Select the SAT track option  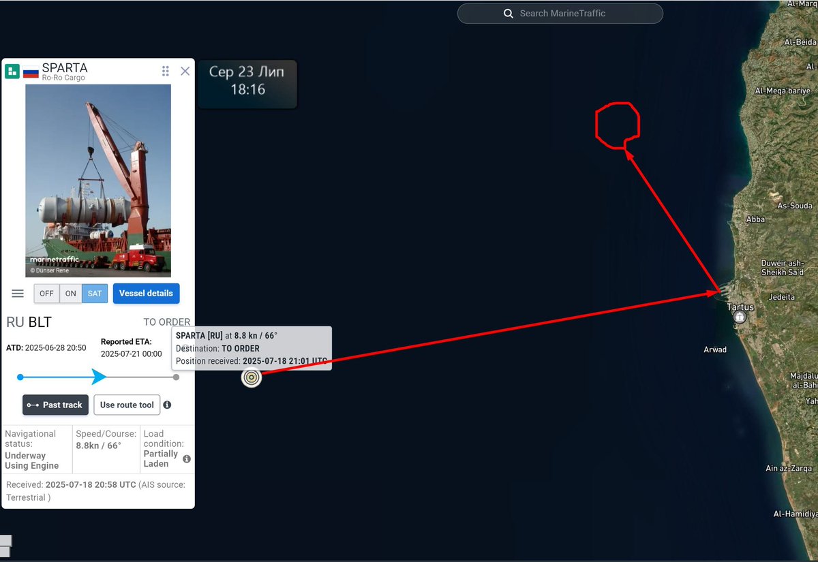[x=95, y=294]
